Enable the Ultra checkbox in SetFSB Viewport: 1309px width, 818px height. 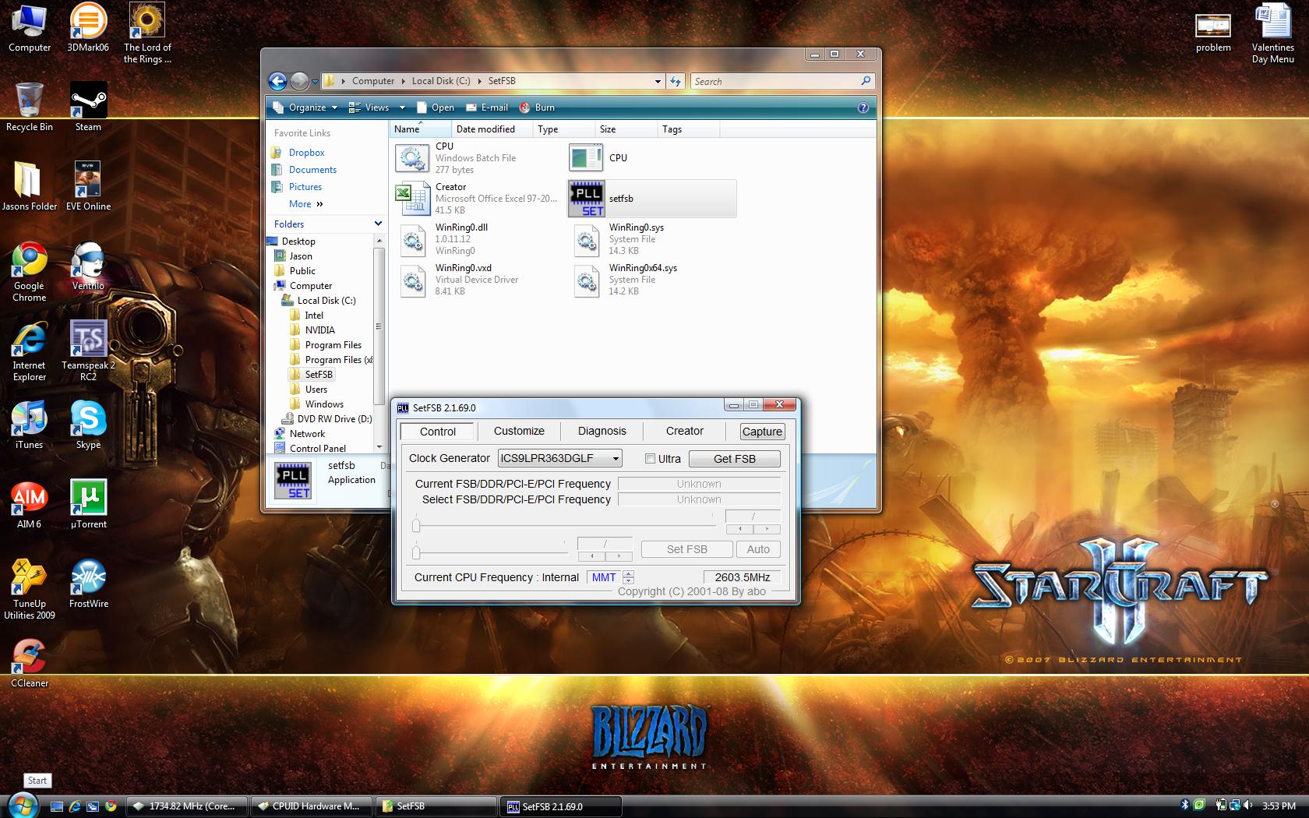tap(650, 459)
